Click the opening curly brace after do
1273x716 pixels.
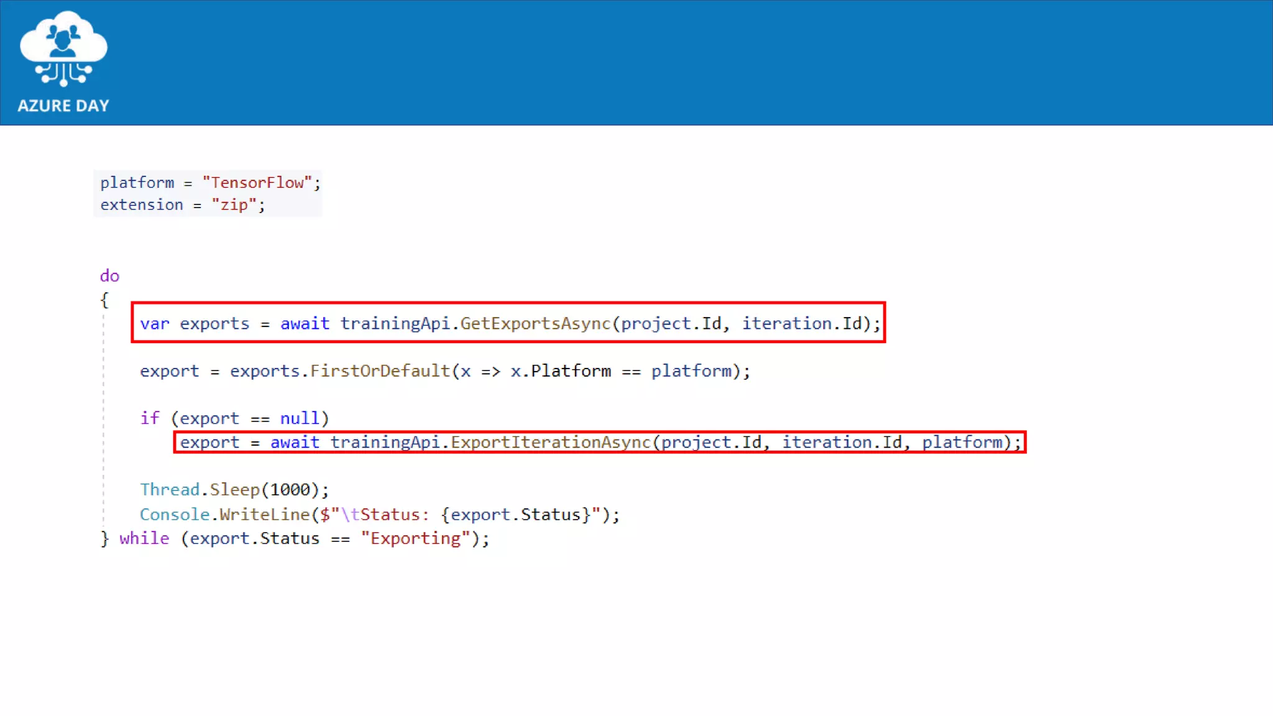[104, 300]
